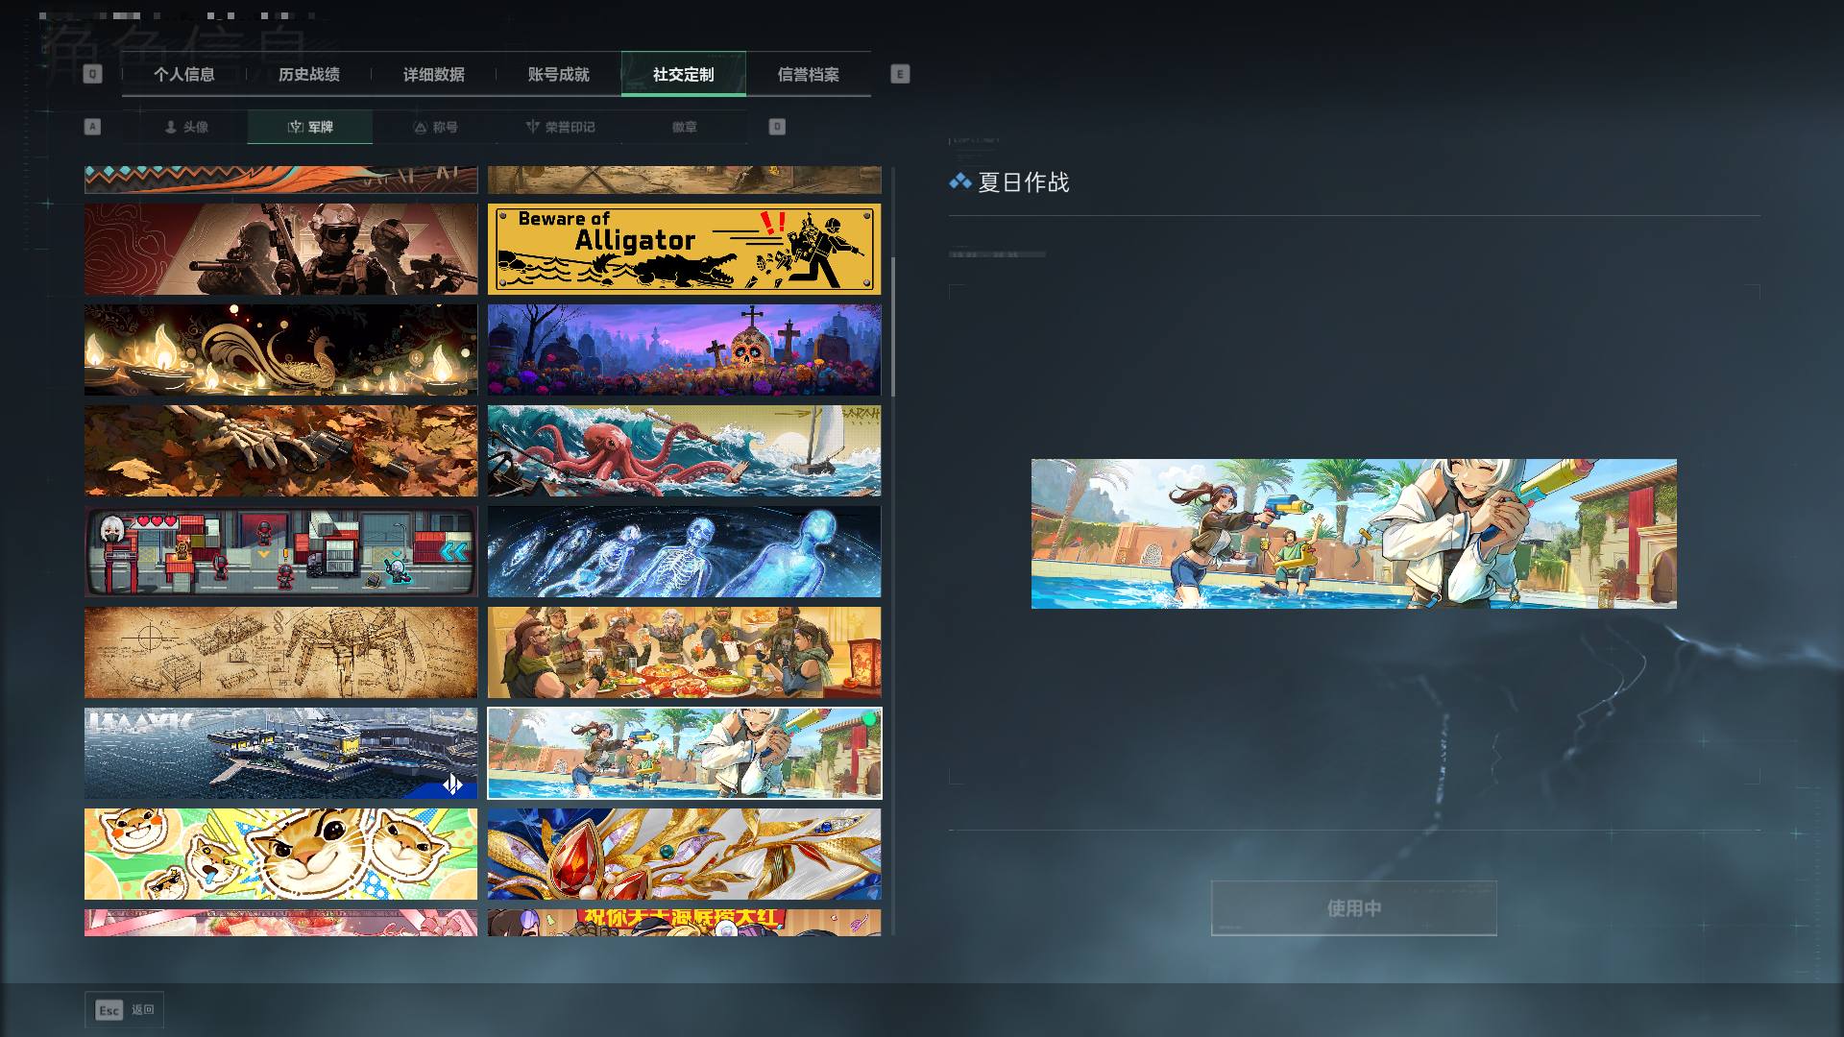Click the 夏日作战 title text
The width and height of the screenshot is (1844, 1037).
(1024, 182)
